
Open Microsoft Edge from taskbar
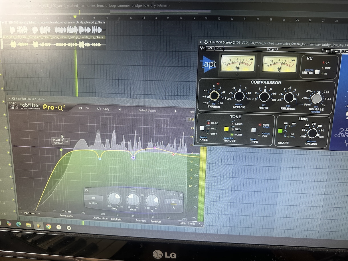tap(19, 224)
